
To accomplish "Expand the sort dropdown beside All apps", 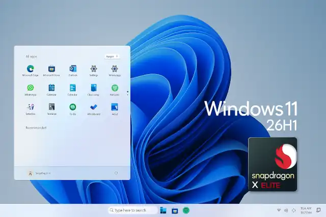I will (112, 56).
